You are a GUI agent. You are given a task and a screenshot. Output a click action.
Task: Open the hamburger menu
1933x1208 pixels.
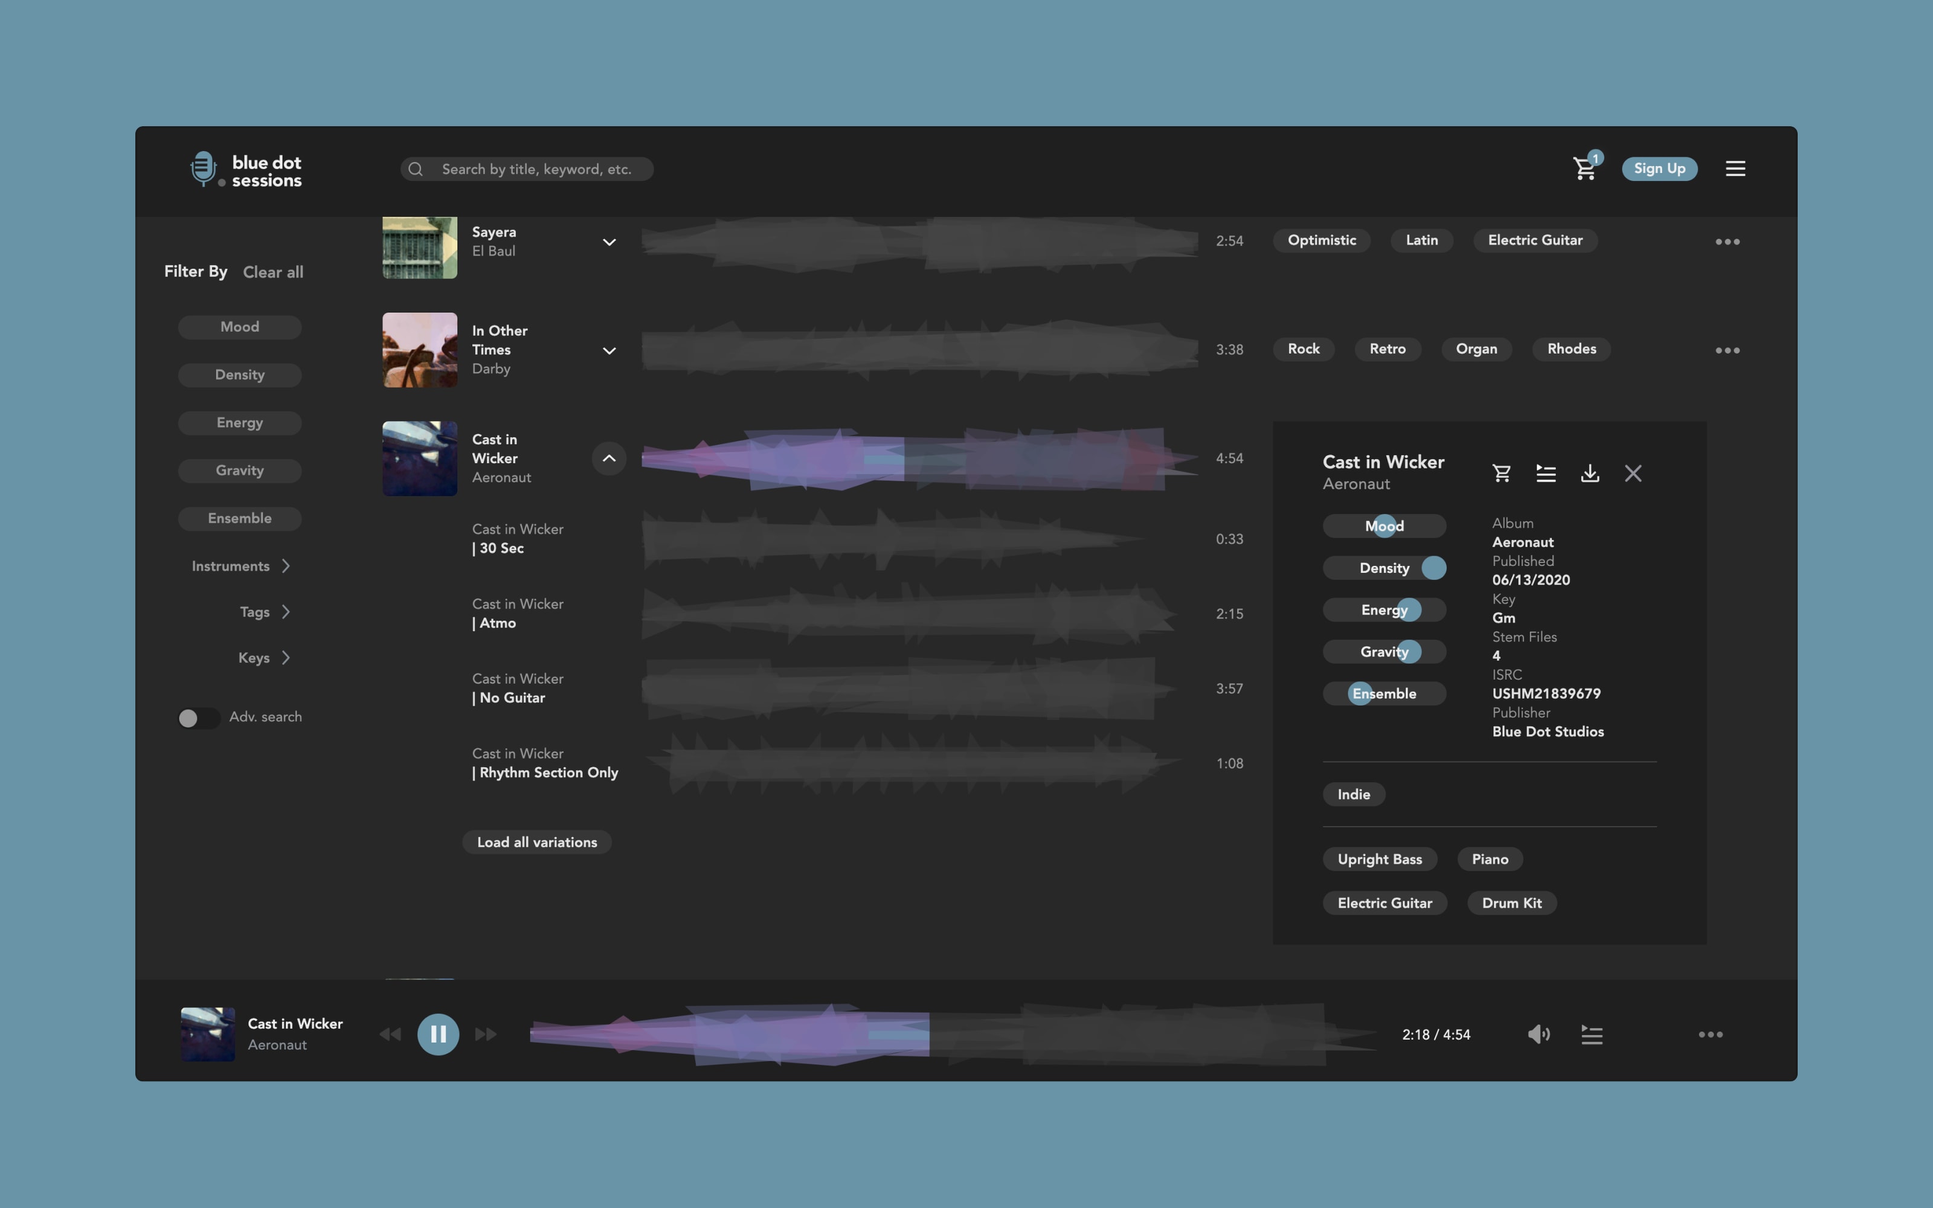1735,169
